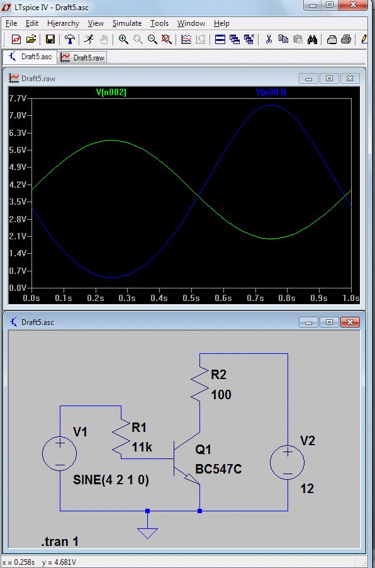Click the R2 resistor symbol

tap(200, 383)
